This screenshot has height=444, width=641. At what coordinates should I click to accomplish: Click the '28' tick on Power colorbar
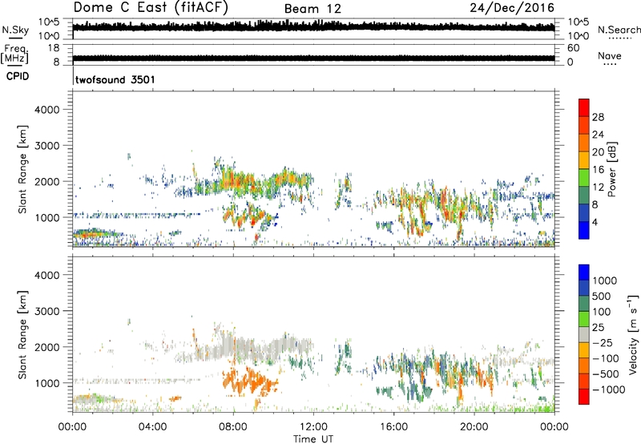(x=598, y=117)
